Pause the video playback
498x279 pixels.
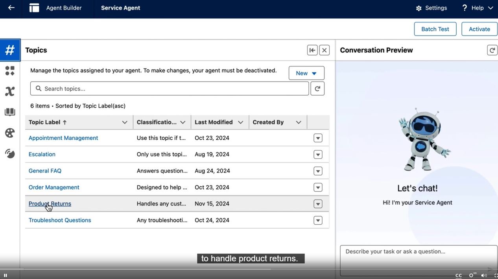coord(6,275)
